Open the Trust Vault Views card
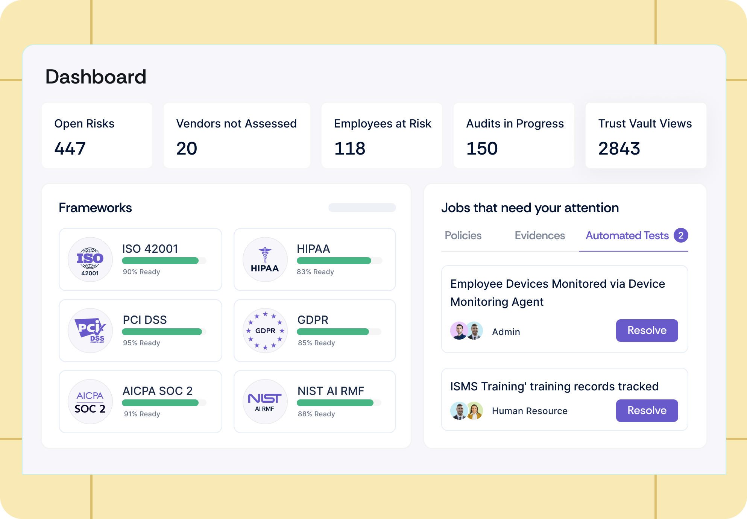 tap(646, 135)
